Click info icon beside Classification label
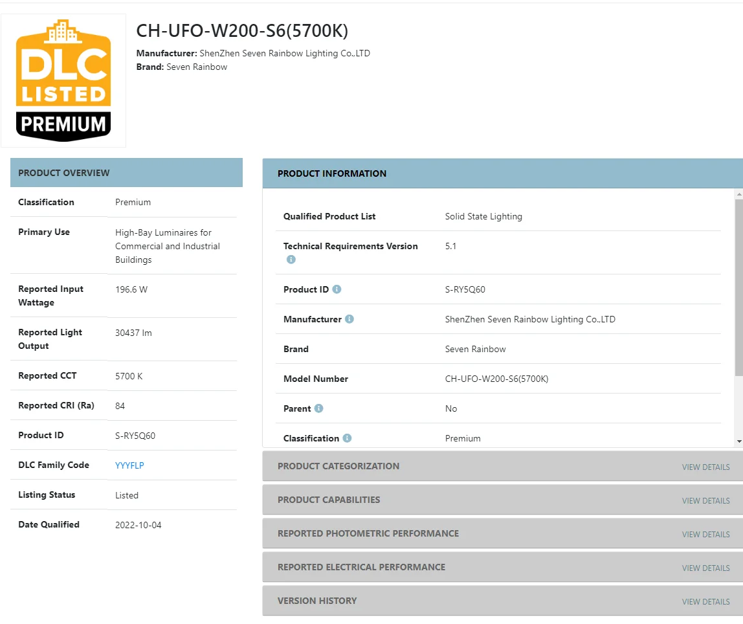 pos(348,438)
